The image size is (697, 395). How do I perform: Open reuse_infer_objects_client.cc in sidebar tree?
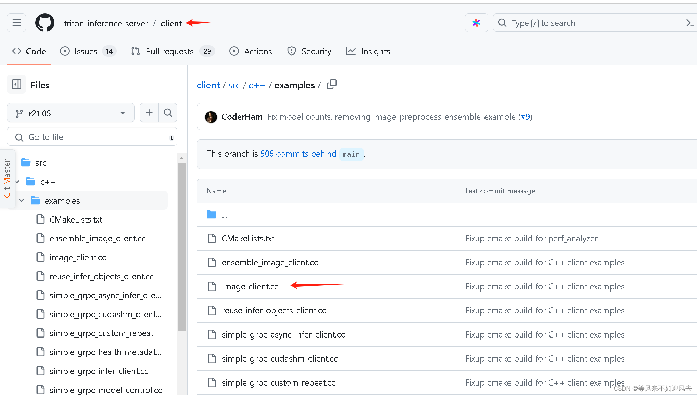tap(102, 276)
